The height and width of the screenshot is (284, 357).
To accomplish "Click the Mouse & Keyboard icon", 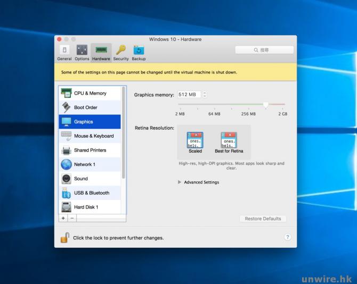I will coord(66,136).
